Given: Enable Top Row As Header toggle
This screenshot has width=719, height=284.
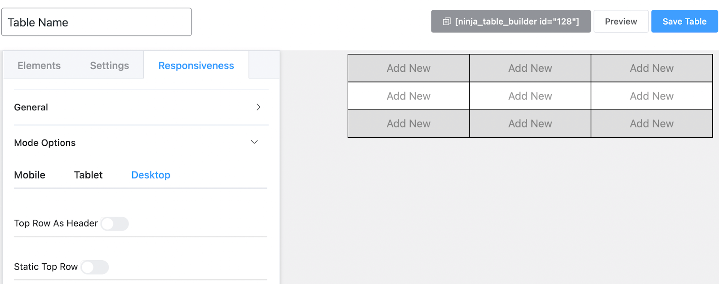Looking at the screenshot, I should coord(115,223).
